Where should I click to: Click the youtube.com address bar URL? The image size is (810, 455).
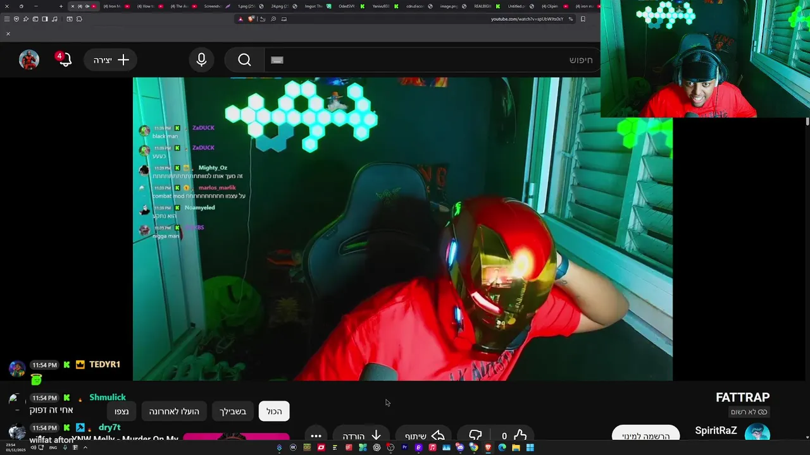click(526, 19)
